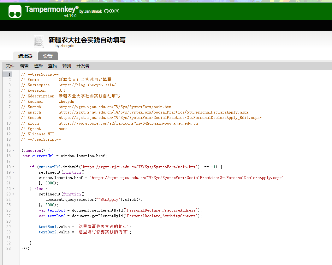Open the 选择 menu
Viewport: 332px width, 265px height.
(39, 66)
